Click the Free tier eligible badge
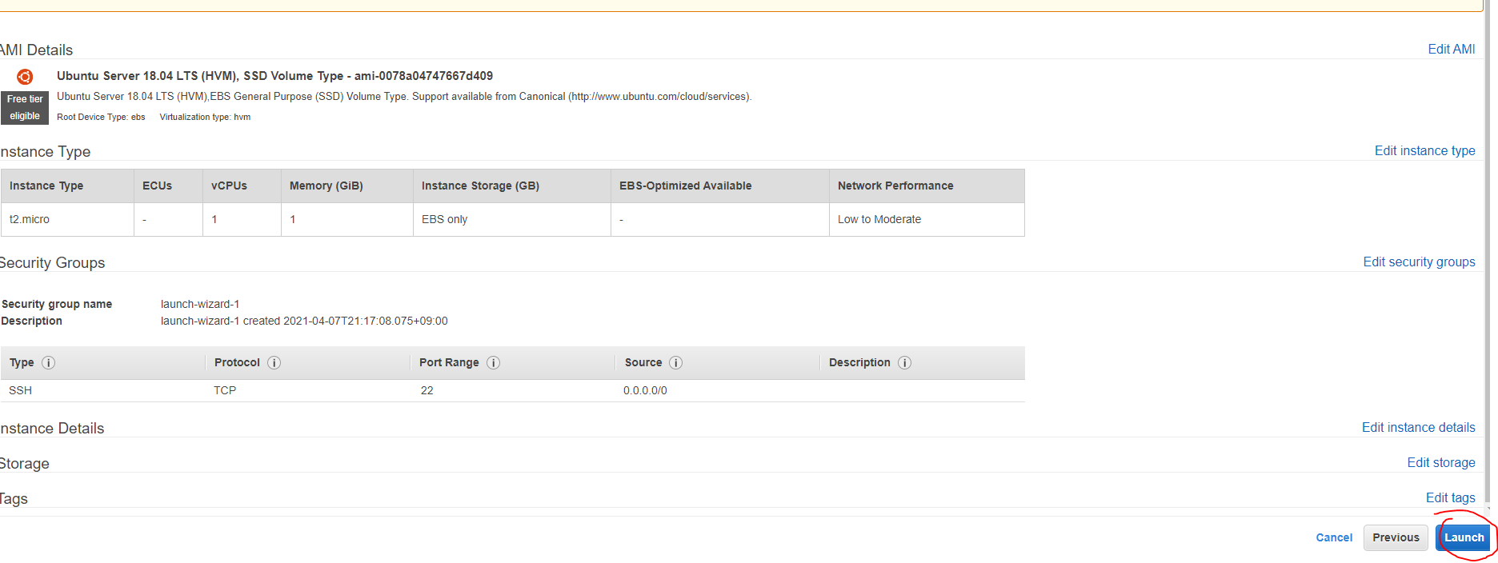The height and width of the screenshot is (563, 1498). (x=25, y=108)
